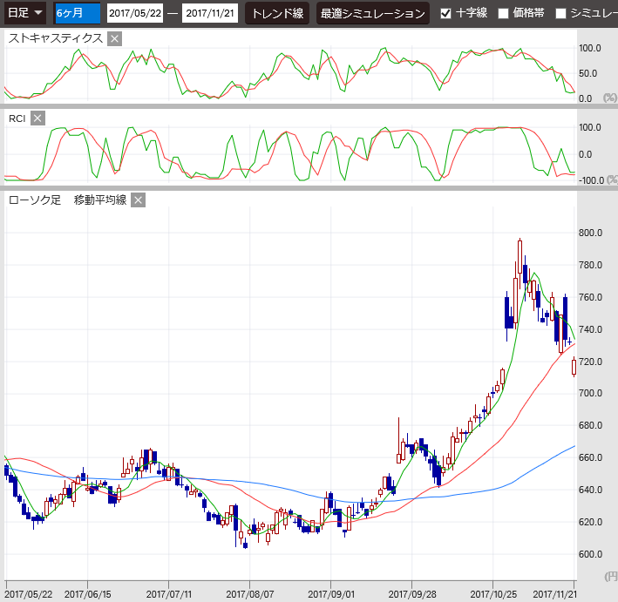Viewport: 618px width, 602px height.
Task: Uncheck the 十字線 crosshair checkbox
Action: click(446, 13)
